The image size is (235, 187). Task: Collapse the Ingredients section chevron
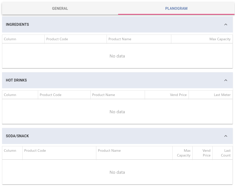point(226,24)
